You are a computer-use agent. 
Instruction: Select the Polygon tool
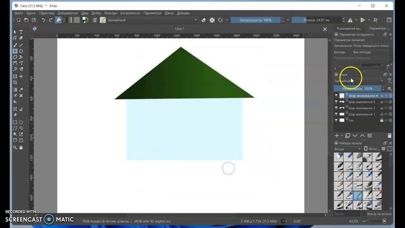click(x=15, y=57)
